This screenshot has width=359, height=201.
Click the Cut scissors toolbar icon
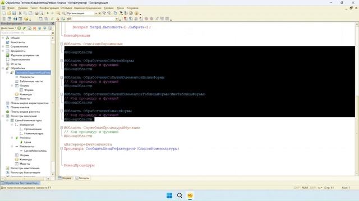tap(20, 13)
